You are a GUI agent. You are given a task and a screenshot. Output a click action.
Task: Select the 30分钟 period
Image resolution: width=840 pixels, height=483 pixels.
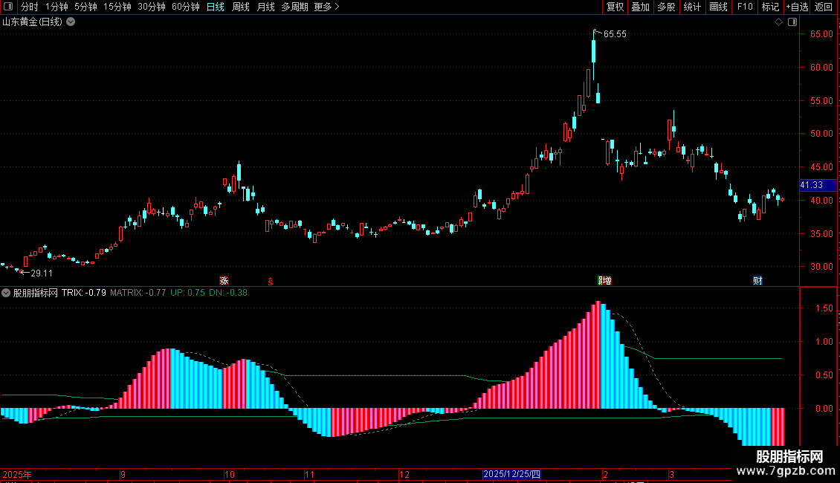(152, 7)
